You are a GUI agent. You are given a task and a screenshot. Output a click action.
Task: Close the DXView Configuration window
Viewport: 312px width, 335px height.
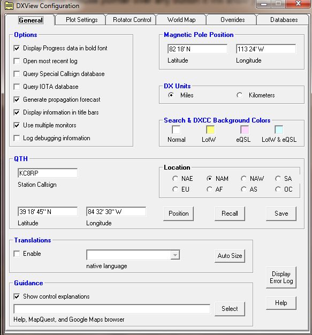tap(299, 4)
